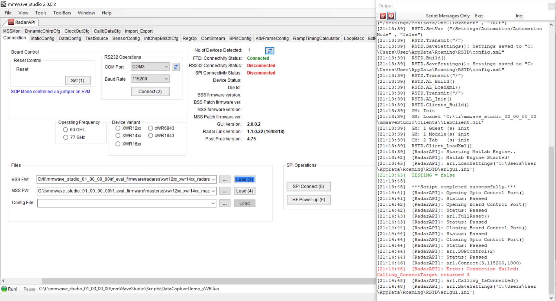This screenshot has height=301, width=556.
Task: Open the ToolBars menu
Action: pyautogui.click(x=62, y=13)
